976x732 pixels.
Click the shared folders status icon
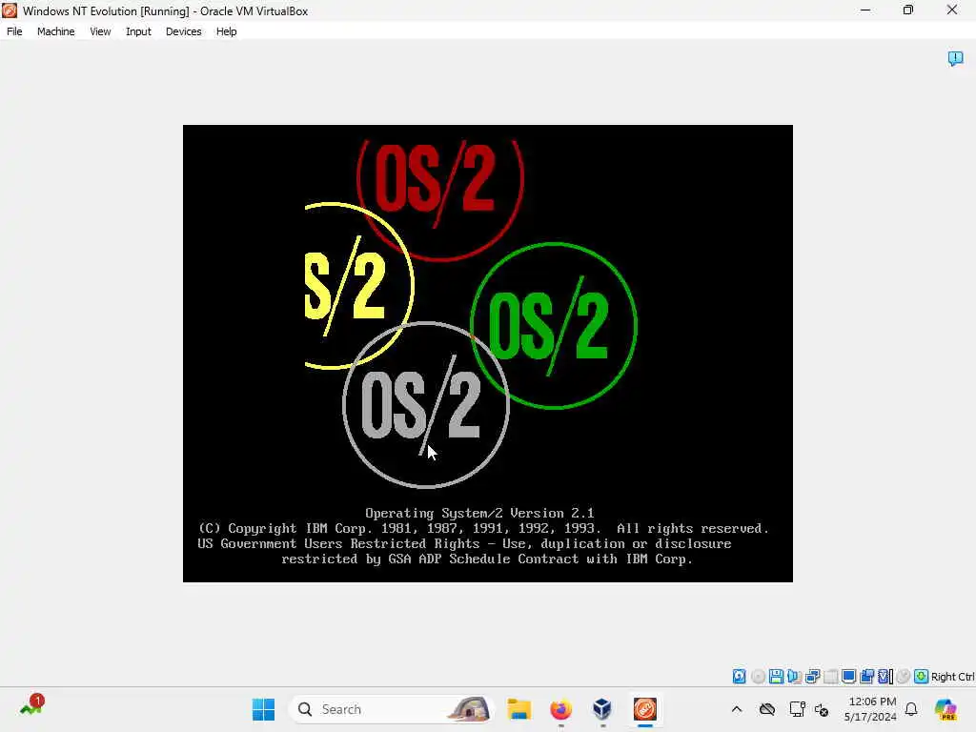(x=866, y=676)
